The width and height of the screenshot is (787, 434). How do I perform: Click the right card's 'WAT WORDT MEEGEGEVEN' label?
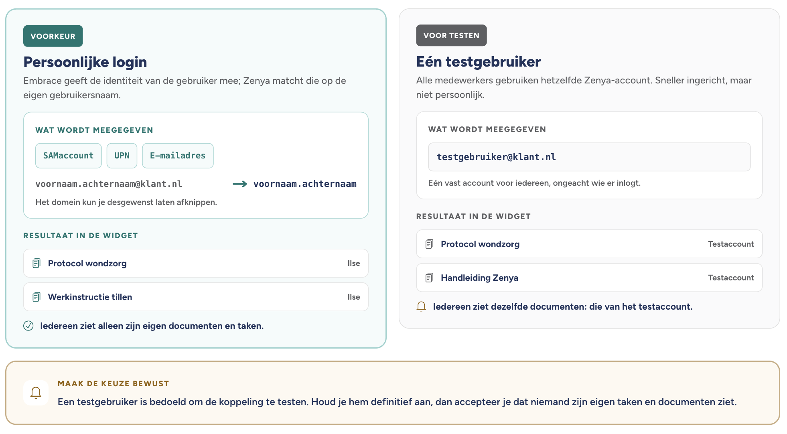click(x=487, y=129)
